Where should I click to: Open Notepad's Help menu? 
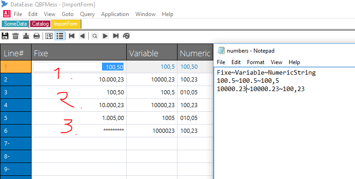coord(294,62)
